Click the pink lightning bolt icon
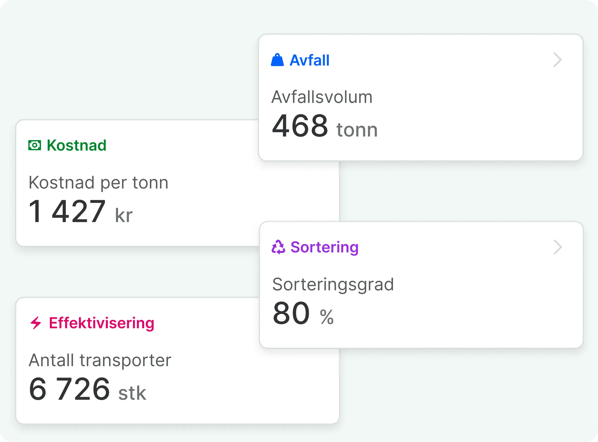This screenshot has width=598, height=442. 36,323
